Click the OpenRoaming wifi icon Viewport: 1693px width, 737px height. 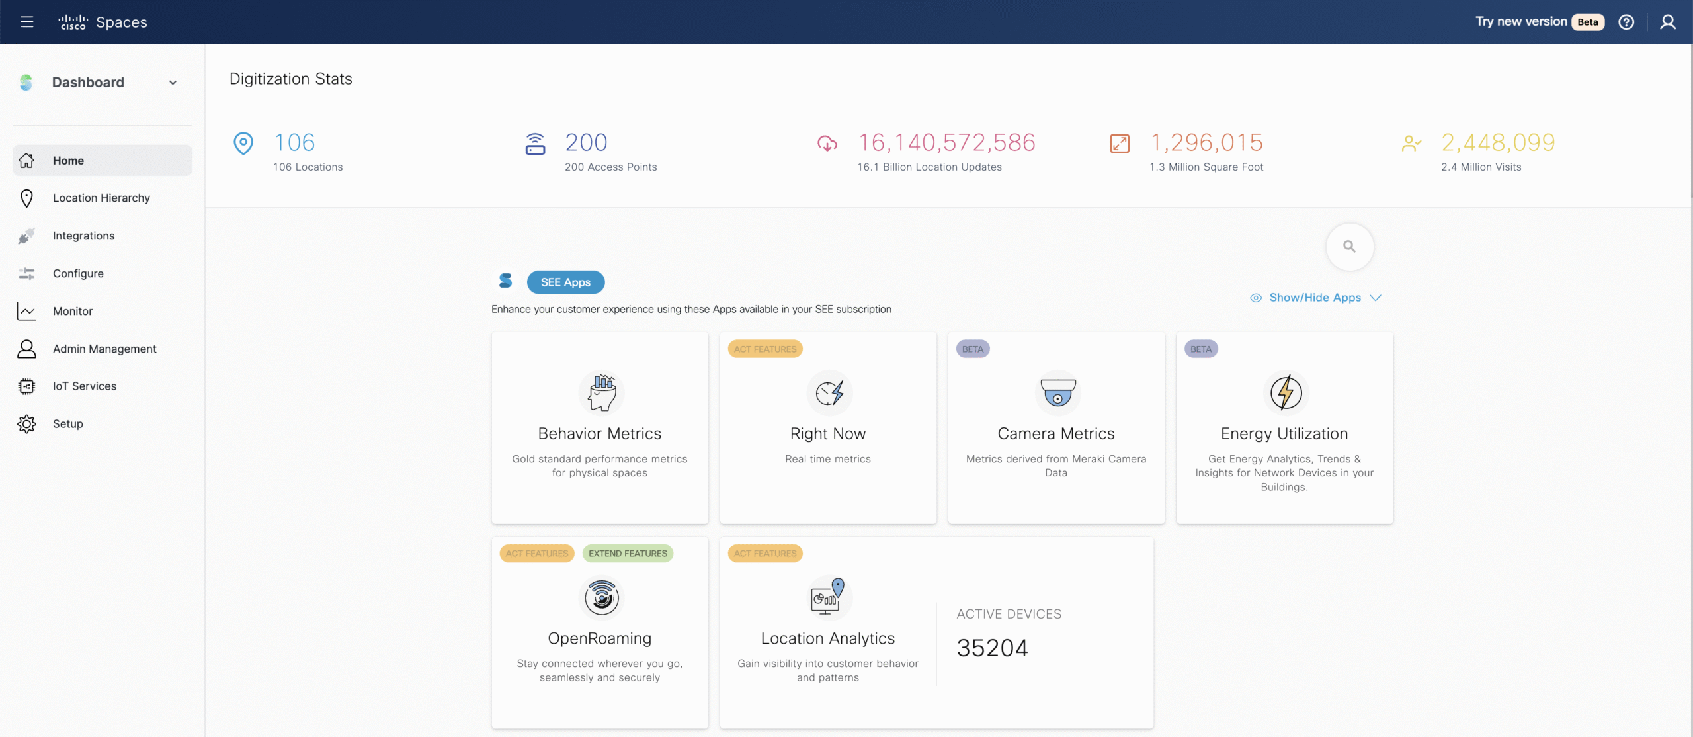click(x=601, y=597)
